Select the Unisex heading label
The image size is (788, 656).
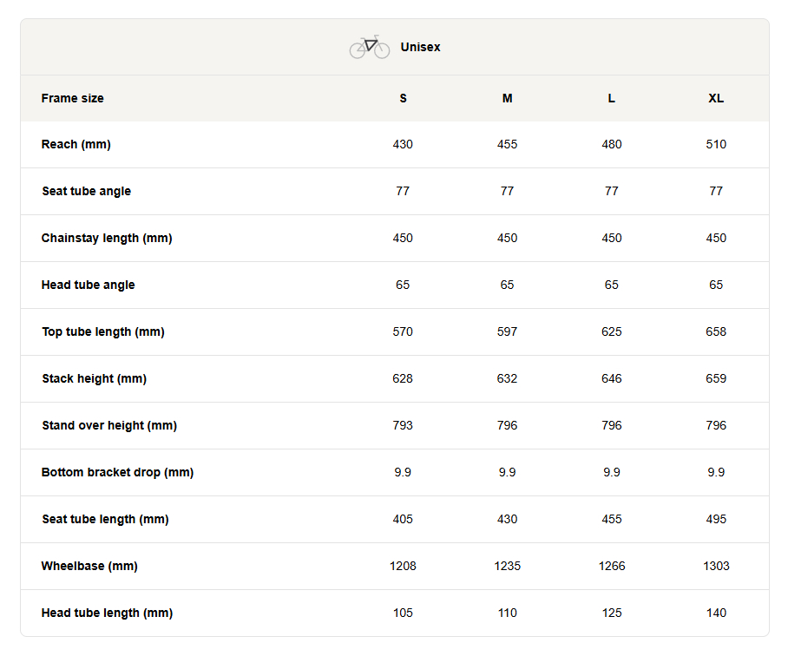point(420,47)
